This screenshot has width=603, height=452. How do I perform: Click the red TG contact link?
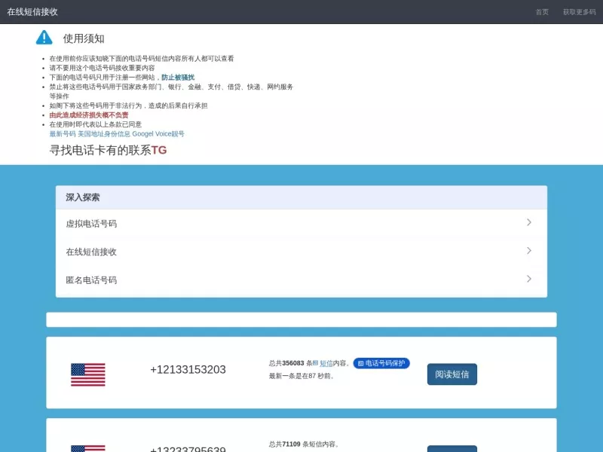click(x=159, y=150)
